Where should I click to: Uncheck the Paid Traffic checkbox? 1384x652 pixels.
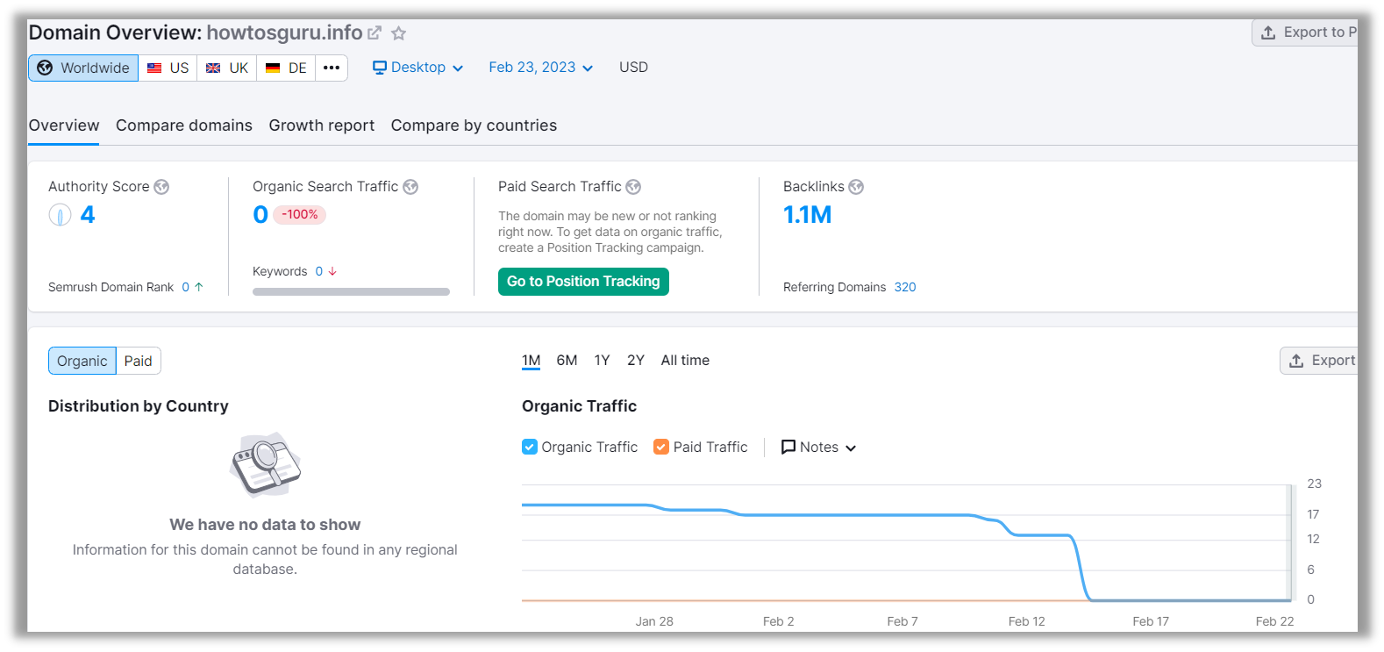point(661,447)
